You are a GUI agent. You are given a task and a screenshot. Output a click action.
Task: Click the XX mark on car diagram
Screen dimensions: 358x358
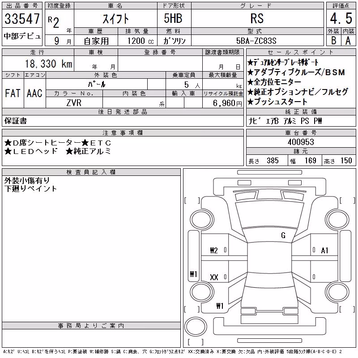click(x=214, y=277)
